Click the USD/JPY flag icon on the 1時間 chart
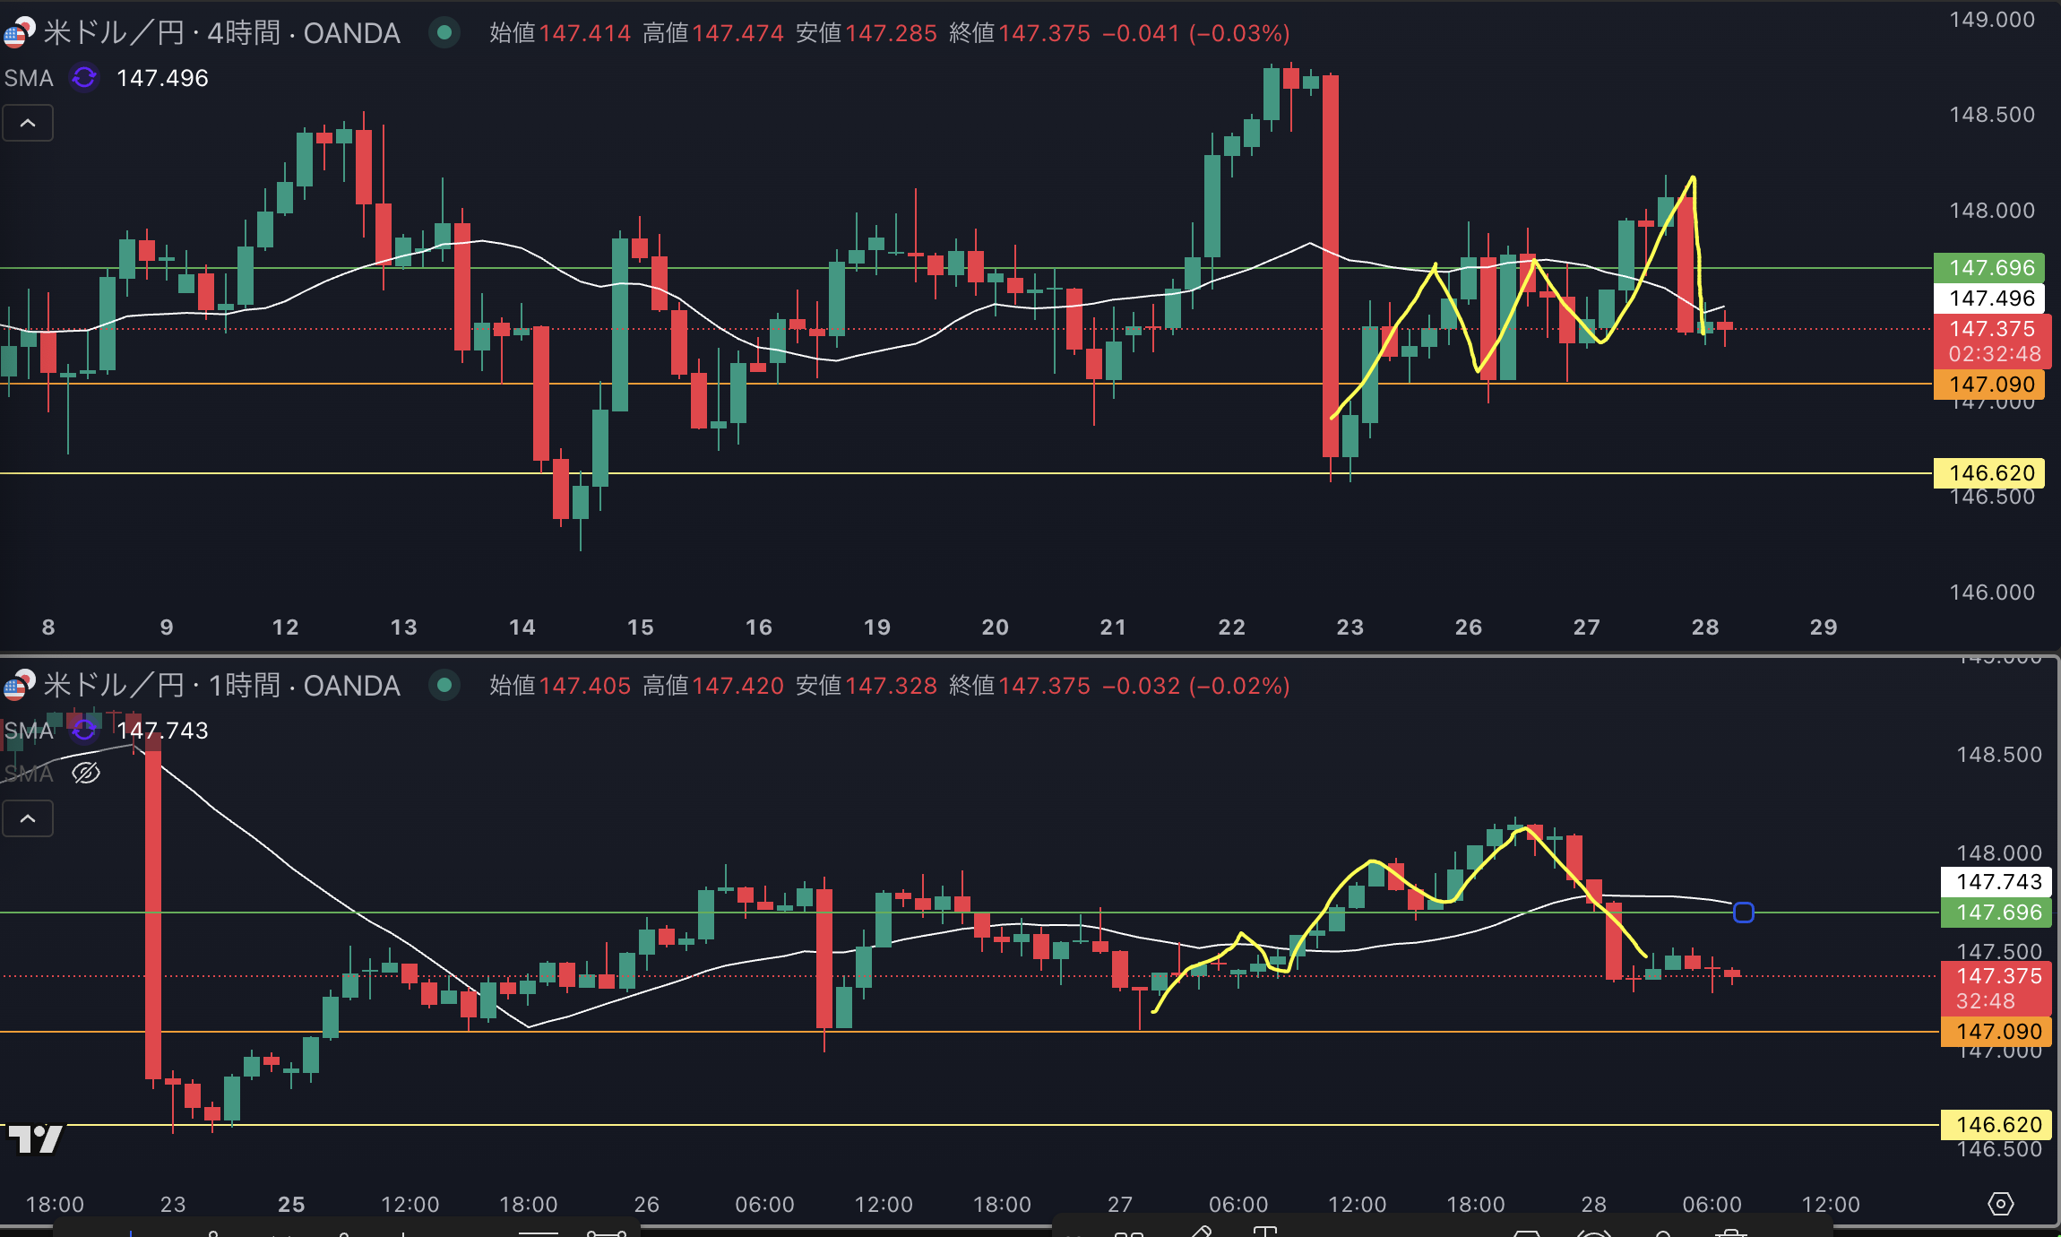The image size is (2061, 1237). (x=18, y=685)
